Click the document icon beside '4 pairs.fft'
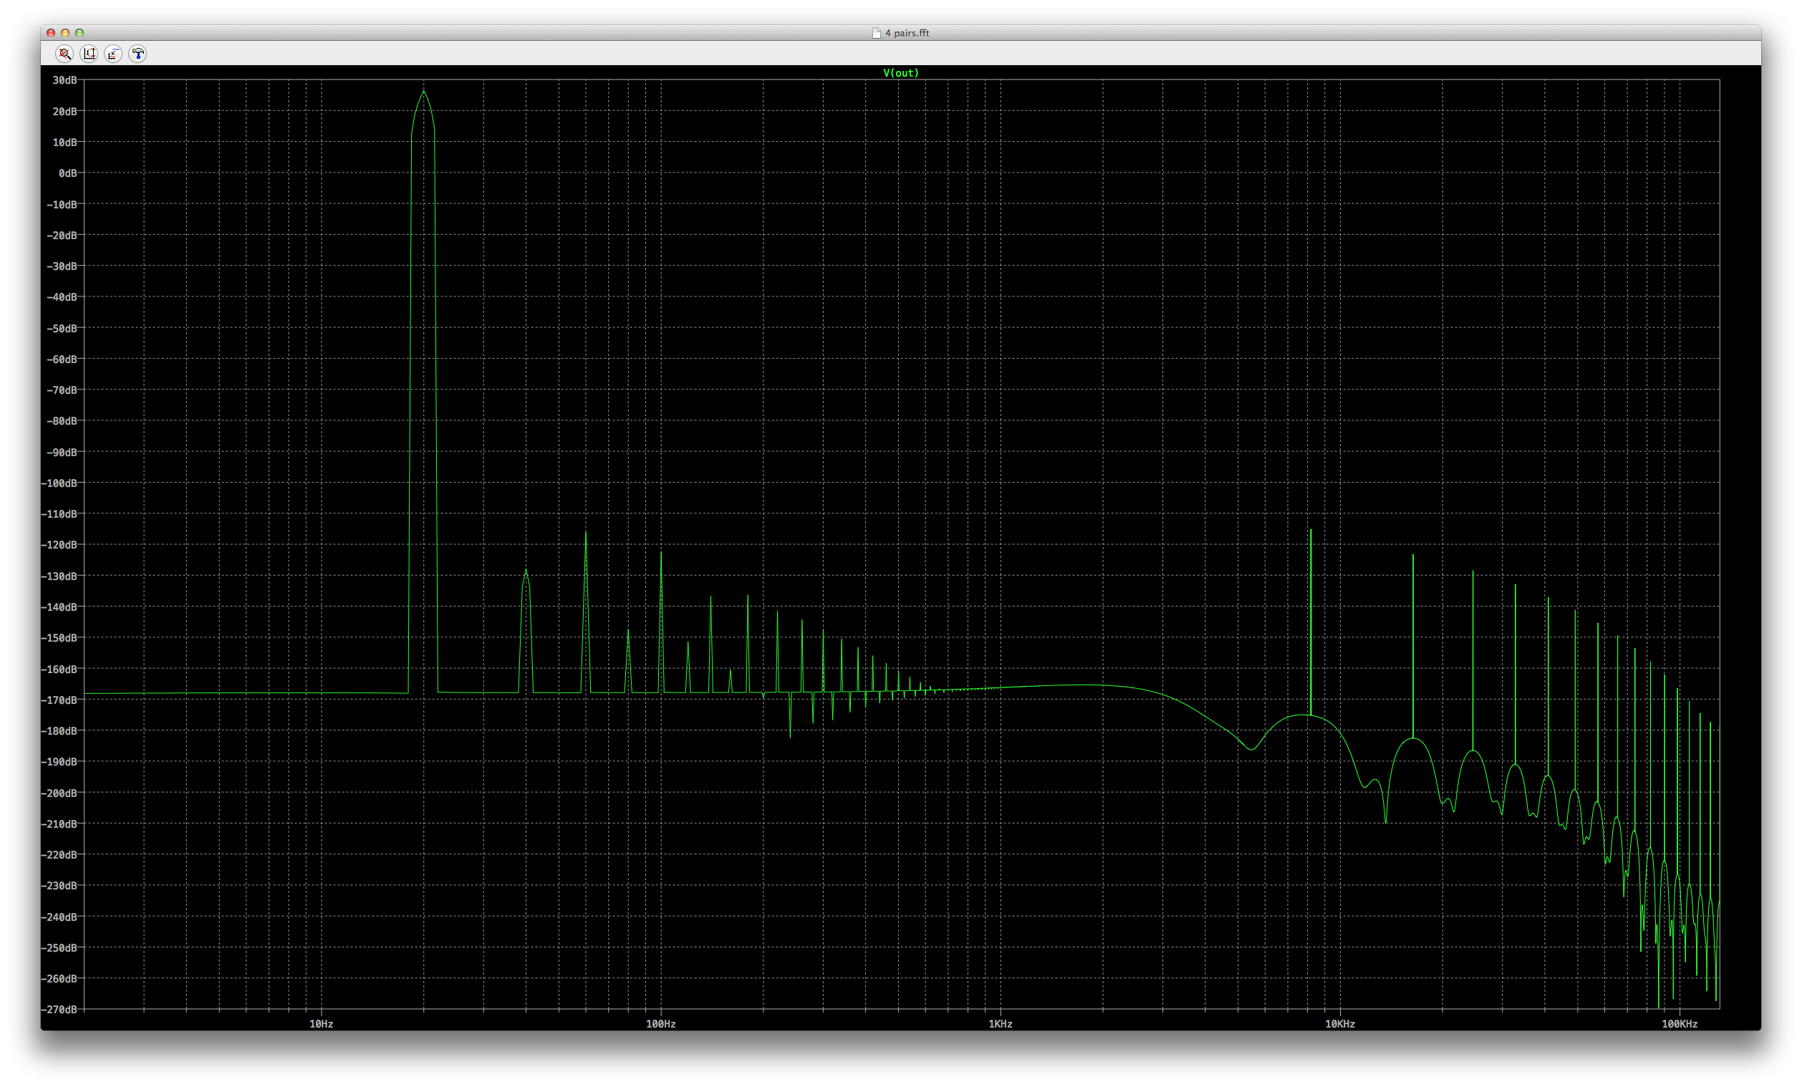The image size is (1802, 1087). click(876, 33)
